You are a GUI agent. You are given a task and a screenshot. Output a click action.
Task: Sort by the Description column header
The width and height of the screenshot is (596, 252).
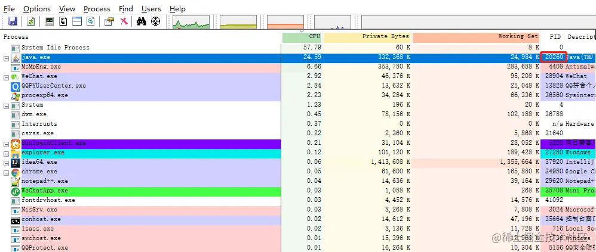[580, 37]
